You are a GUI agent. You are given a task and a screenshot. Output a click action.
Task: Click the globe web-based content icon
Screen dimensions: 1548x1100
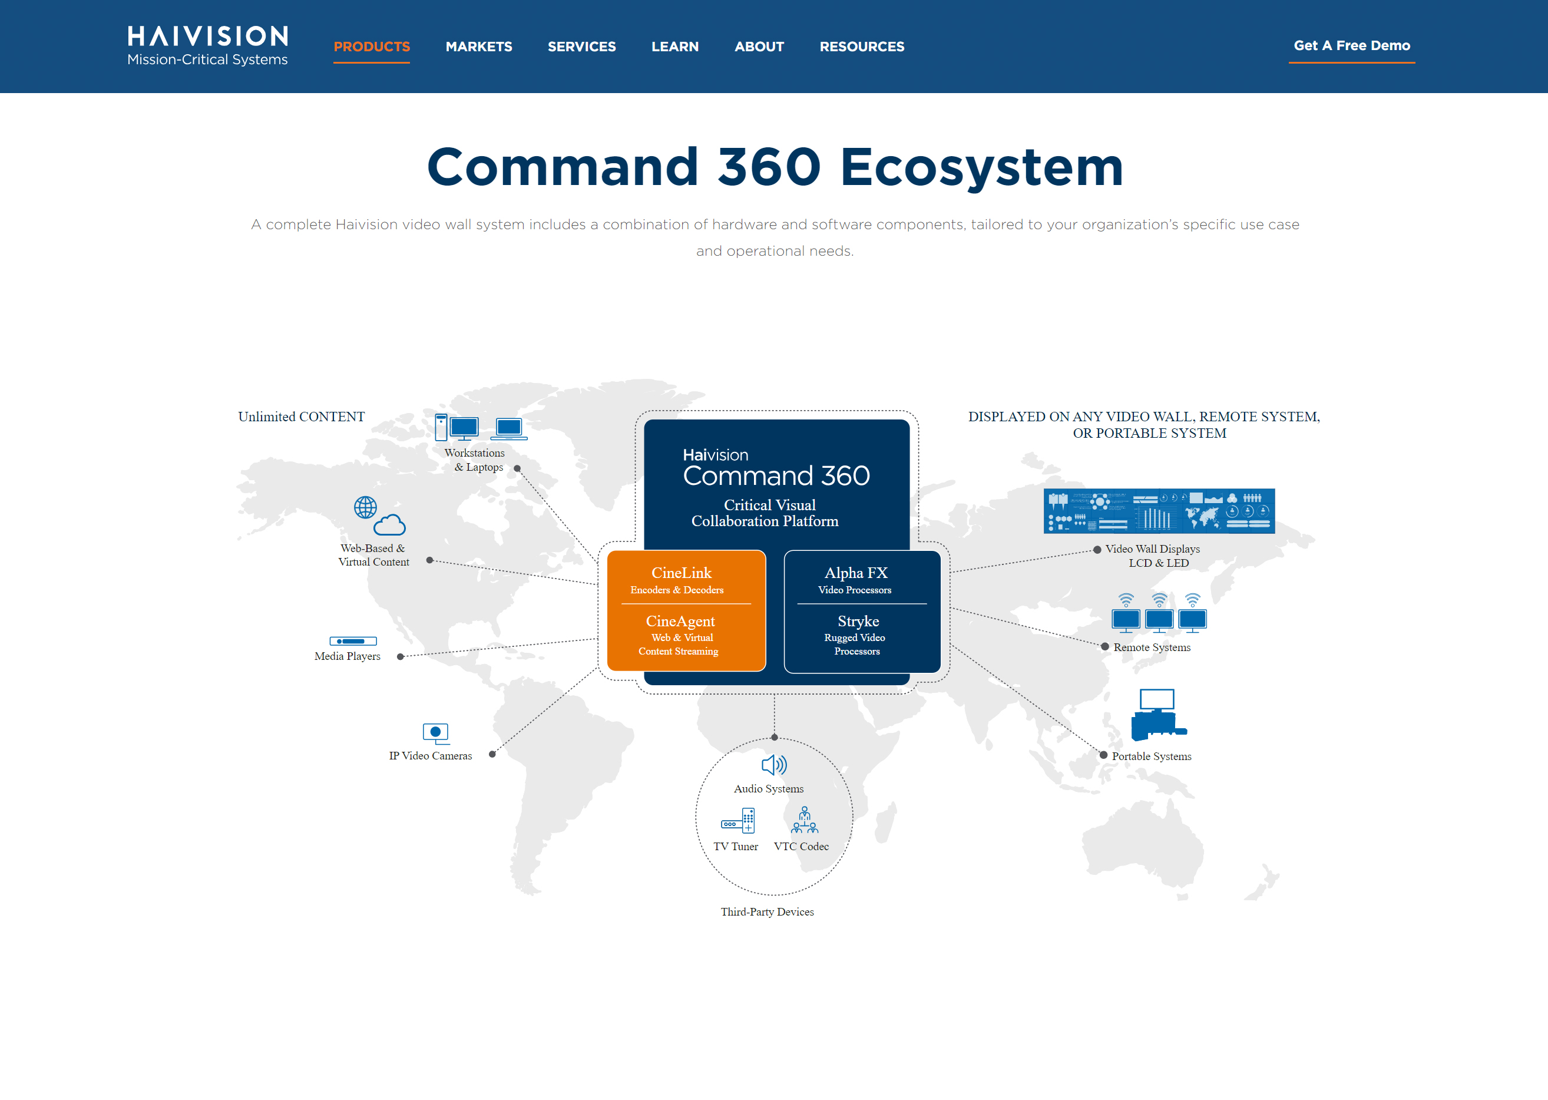(x=365, y=507)
